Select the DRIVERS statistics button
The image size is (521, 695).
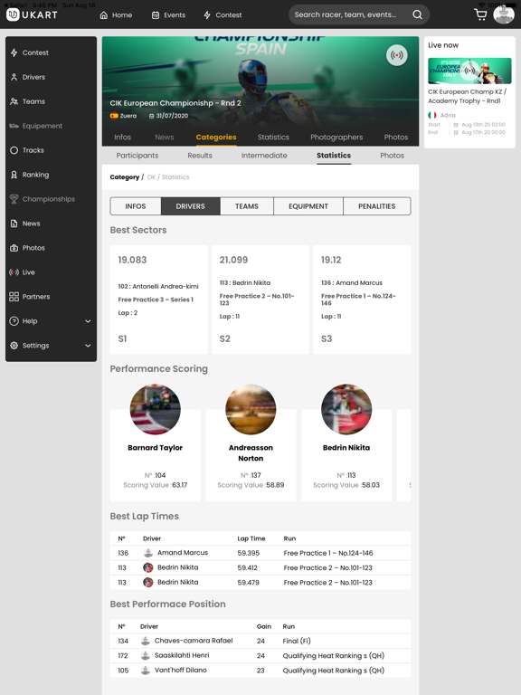click(191, 206)
